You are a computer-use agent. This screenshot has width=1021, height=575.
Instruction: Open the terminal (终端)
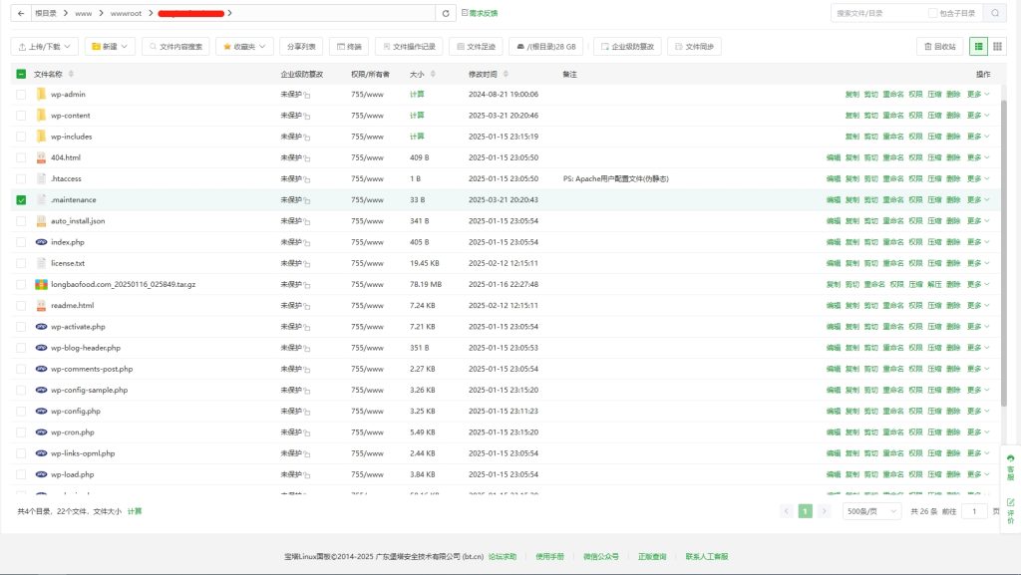349,46
